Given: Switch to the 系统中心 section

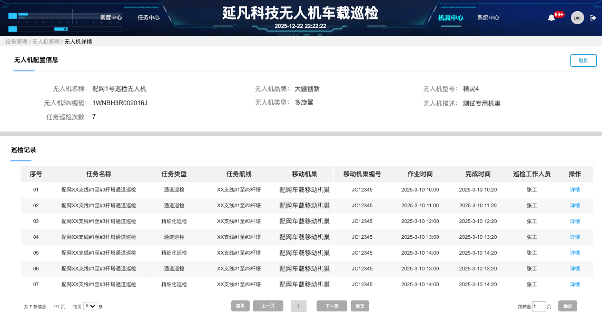Looking at the screenshot, I should [x=488, y=16].
